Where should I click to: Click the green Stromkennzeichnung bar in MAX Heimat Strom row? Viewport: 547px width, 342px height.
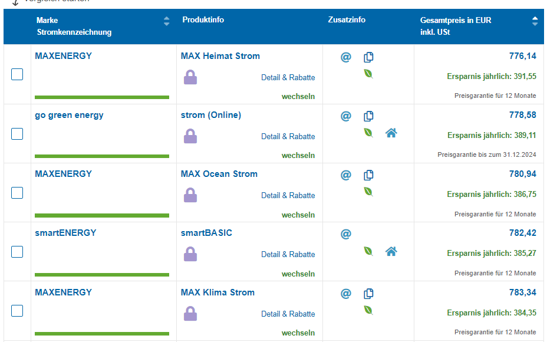click(x=102, y=97)
